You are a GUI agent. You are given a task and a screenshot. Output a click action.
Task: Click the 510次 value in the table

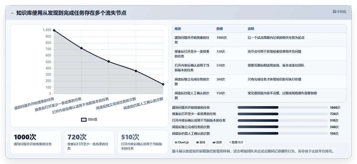point(221,65)
